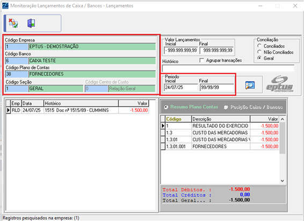
Task: Click the Eptus Corporation logo
Action: [x=280, y=83]
